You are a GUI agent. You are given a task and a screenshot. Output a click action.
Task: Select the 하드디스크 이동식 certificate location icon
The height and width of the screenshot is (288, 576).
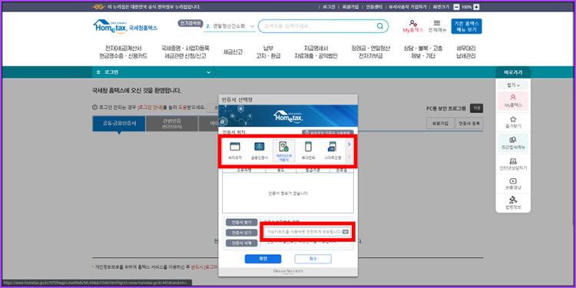click(x=284, y=151)
